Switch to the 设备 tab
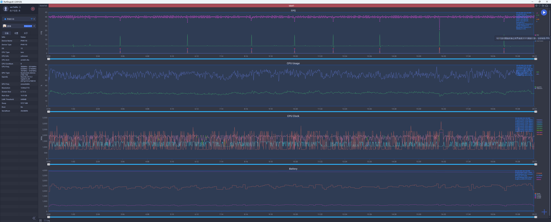Viewport: 551px width, 222px height. (6, 33)
